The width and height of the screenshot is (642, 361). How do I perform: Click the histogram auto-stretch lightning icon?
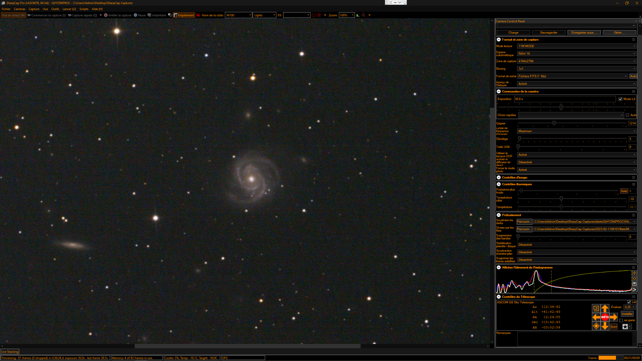pyautogui.click(x=634, y=273)
